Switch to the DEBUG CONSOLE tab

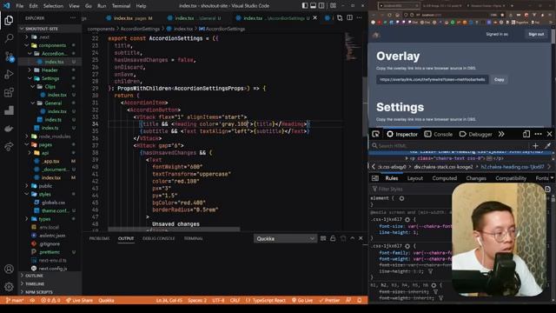tap(158, 238)
